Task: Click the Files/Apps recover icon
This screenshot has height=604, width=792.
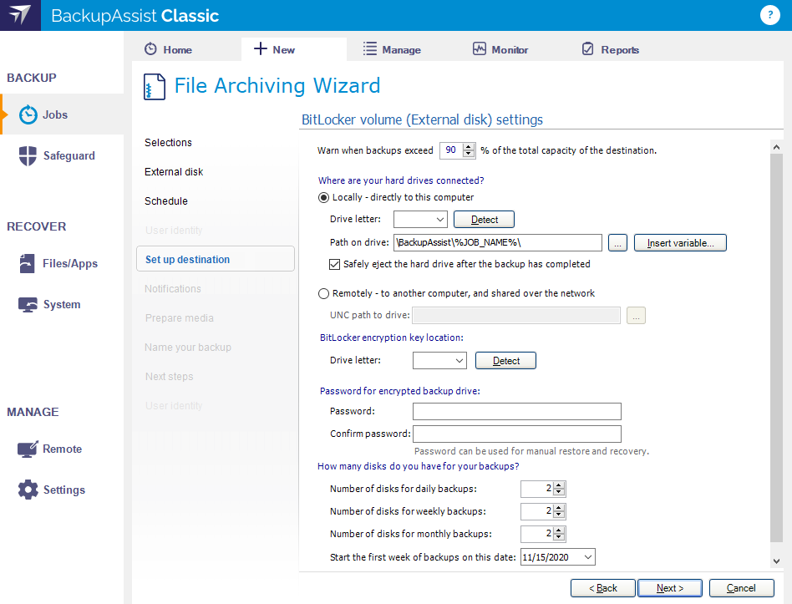Action: 27,264
